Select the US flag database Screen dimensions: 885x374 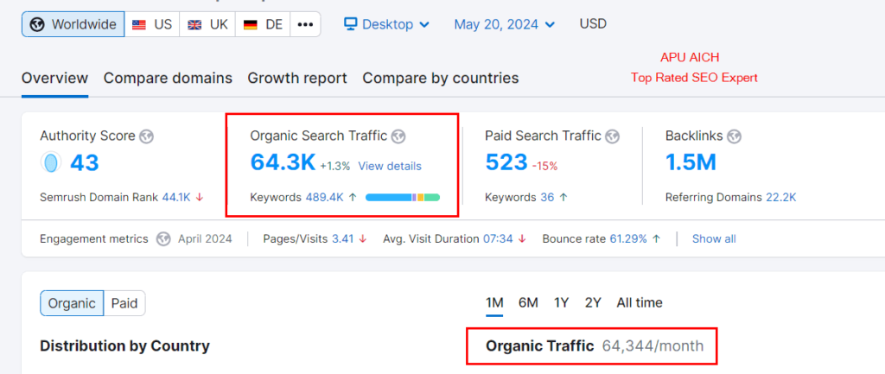(x=152, y=24)
